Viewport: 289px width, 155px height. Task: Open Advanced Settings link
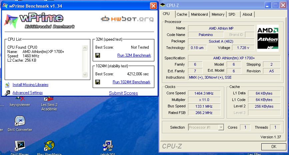pyautogui.click(x=28, y=93)
